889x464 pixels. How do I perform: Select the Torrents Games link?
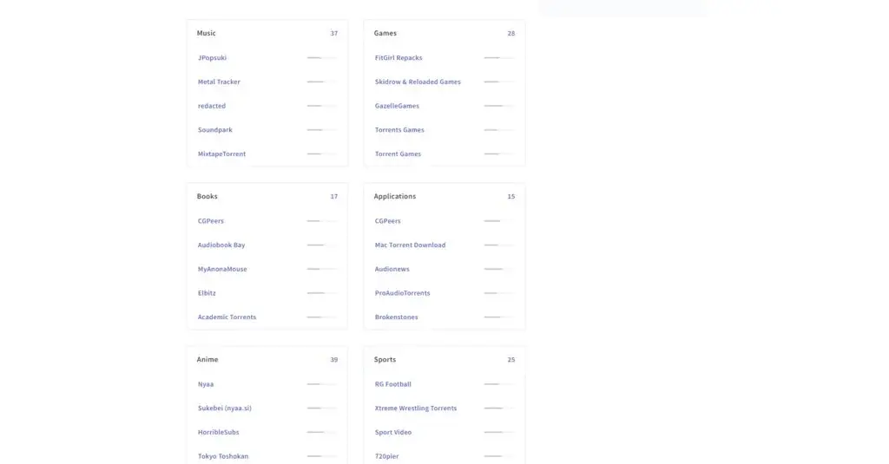(x=399, y=130)
